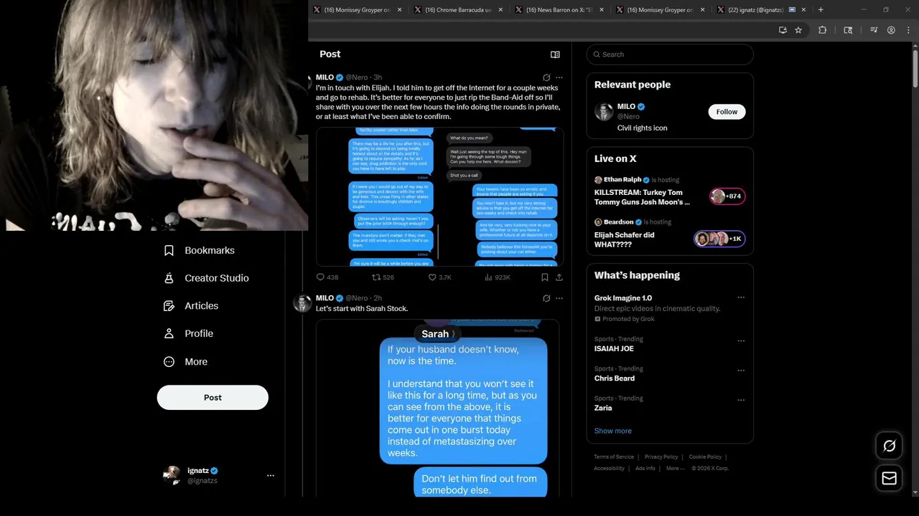Open the Zaria trending topic
Screen dimensions: 919x516
pyautogui.click(x=603, y=408)
